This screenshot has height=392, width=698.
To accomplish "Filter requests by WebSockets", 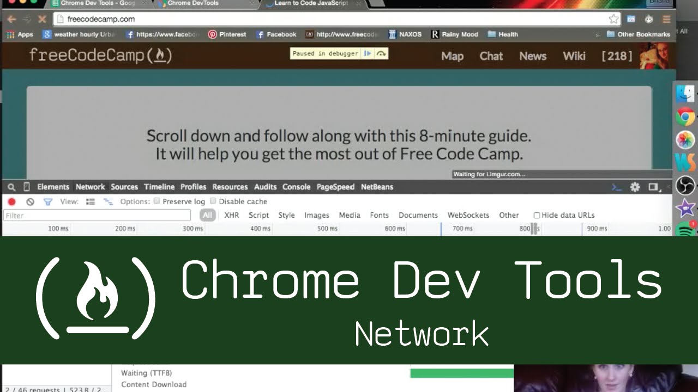I will coord(468,215).
